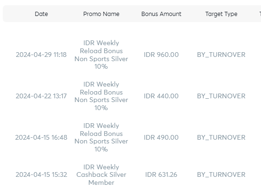The width and height of the screenshot is (261, 190).
Task: Click BY_TURNOVER in the IDR 490.00 row
Action: click(x=221, y=137)
